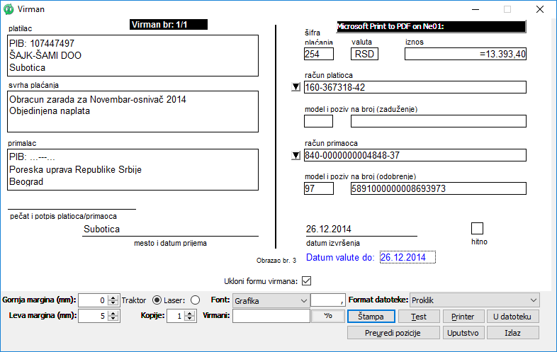Increase Gornja margina with up arrow
Screen dimensions: 557x352
pos(113,297)
